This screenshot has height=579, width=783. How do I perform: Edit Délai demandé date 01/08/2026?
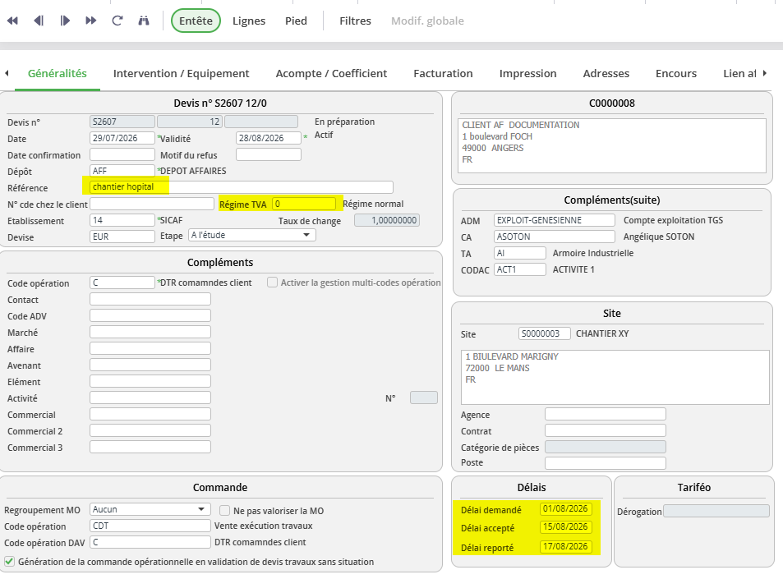pos(566,509)
